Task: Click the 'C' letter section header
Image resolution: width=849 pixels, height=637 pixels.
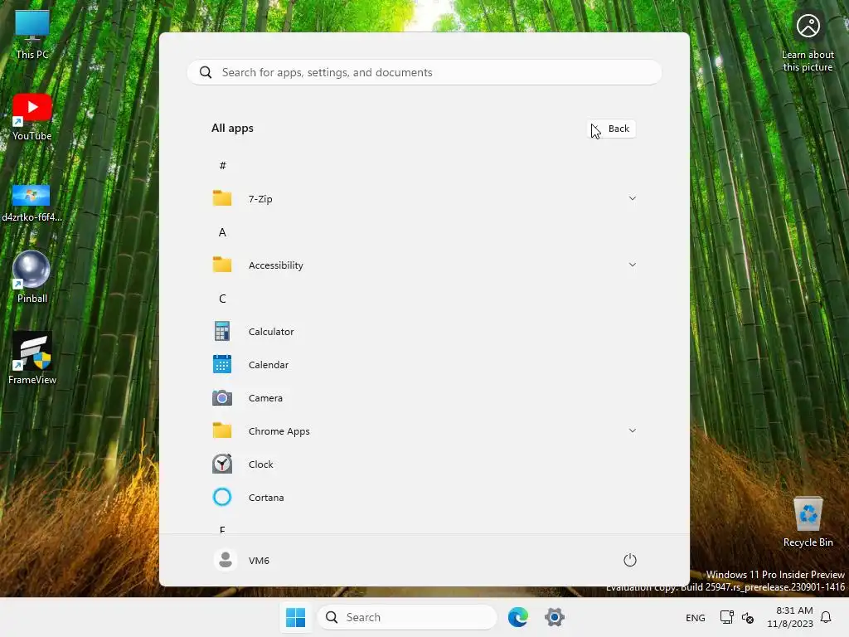Action: click(x=222, y=299)
